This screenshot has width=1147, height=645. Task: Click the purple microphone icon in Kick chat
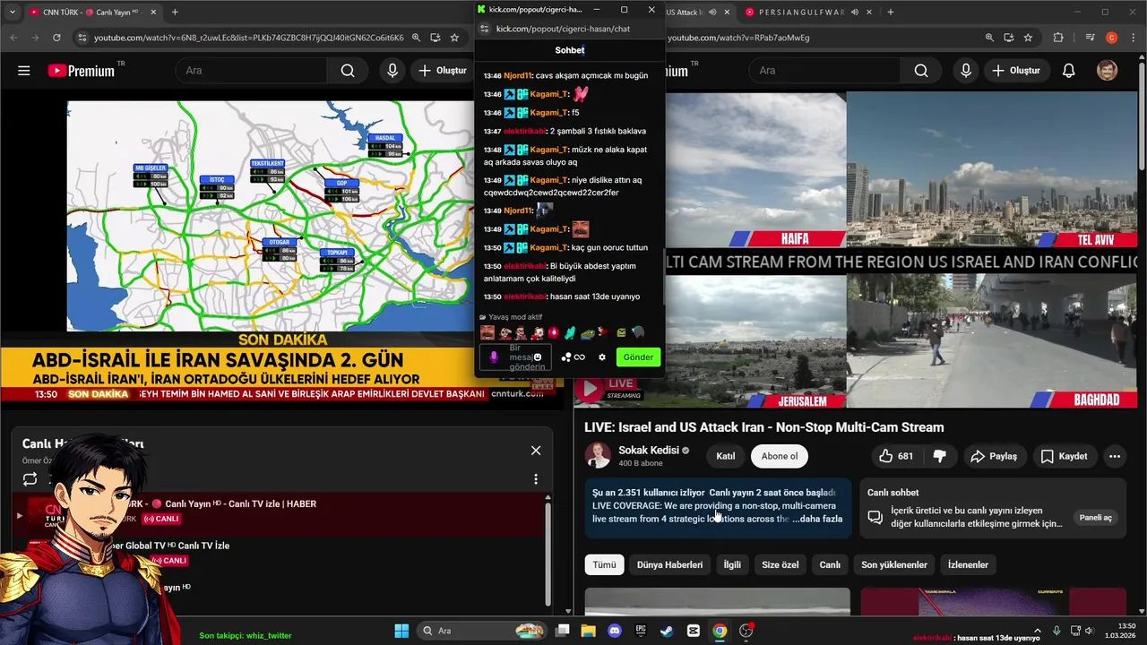tap(493, 357)
